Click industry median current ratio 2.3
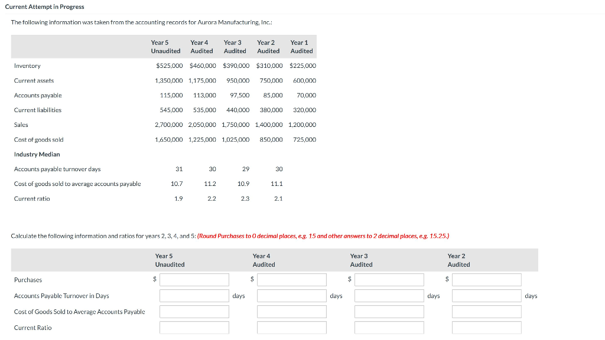 (x=245, y=198)
